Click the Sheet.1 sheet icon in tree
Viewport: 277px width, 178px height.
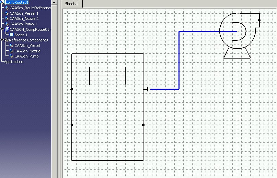(x=11, y=35)
